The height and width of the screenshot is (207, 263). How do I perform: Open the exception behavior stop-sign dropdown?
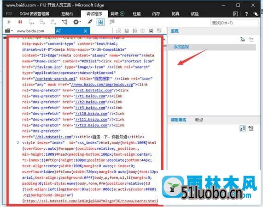click(x=77, y=22)
